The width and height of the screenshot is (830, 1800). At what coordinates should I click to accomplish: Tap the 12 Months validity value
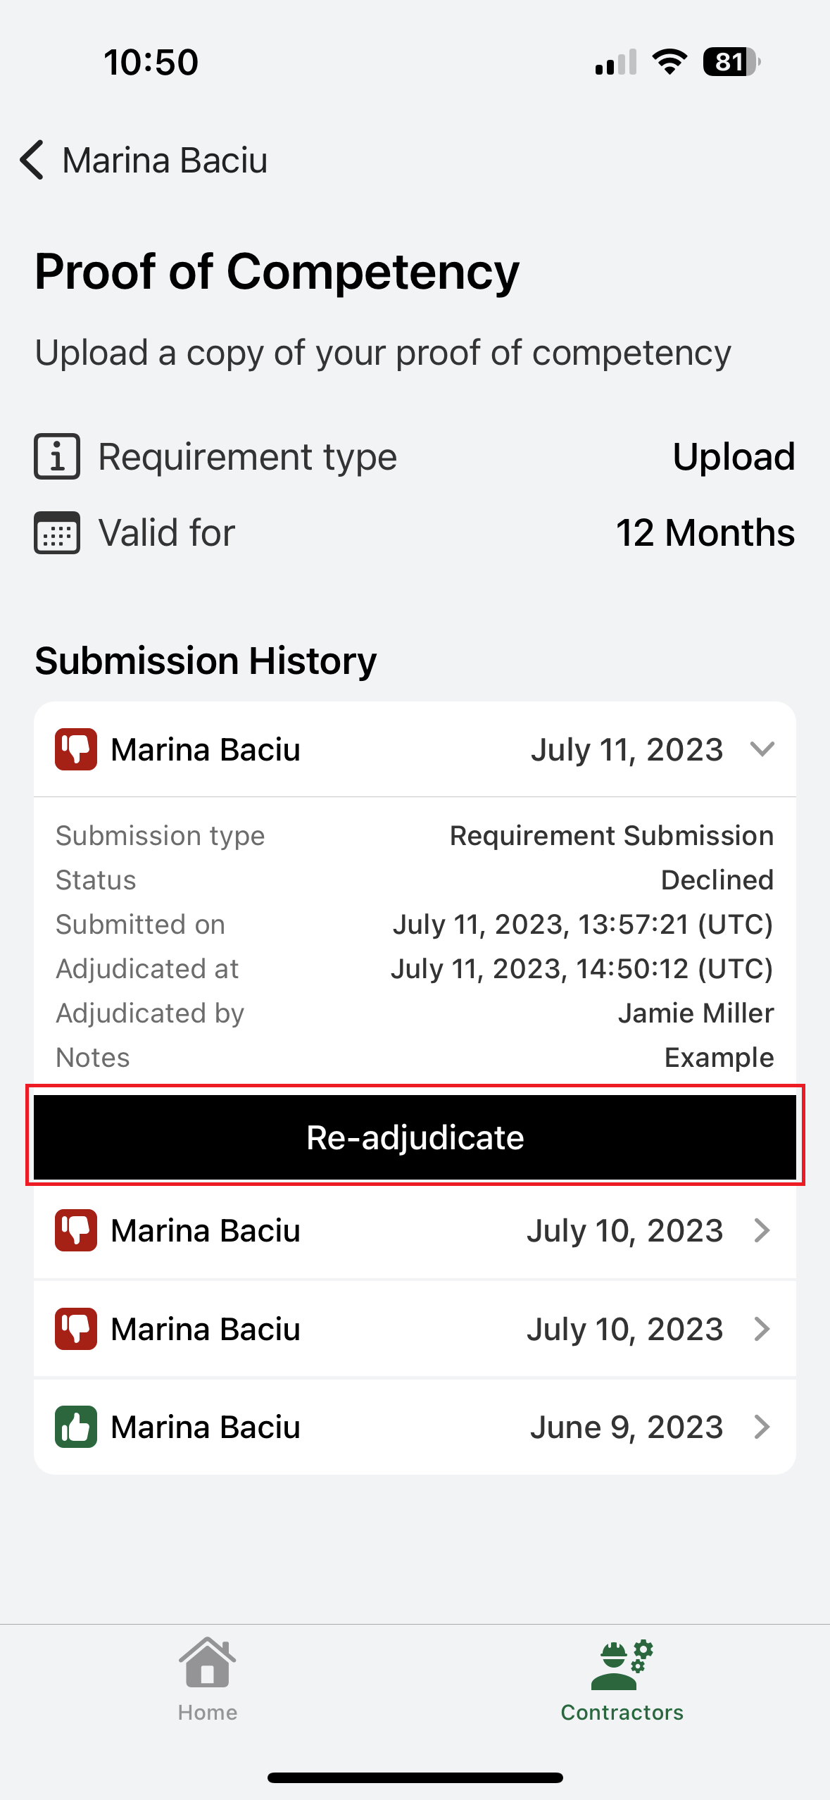pos(705,532)
